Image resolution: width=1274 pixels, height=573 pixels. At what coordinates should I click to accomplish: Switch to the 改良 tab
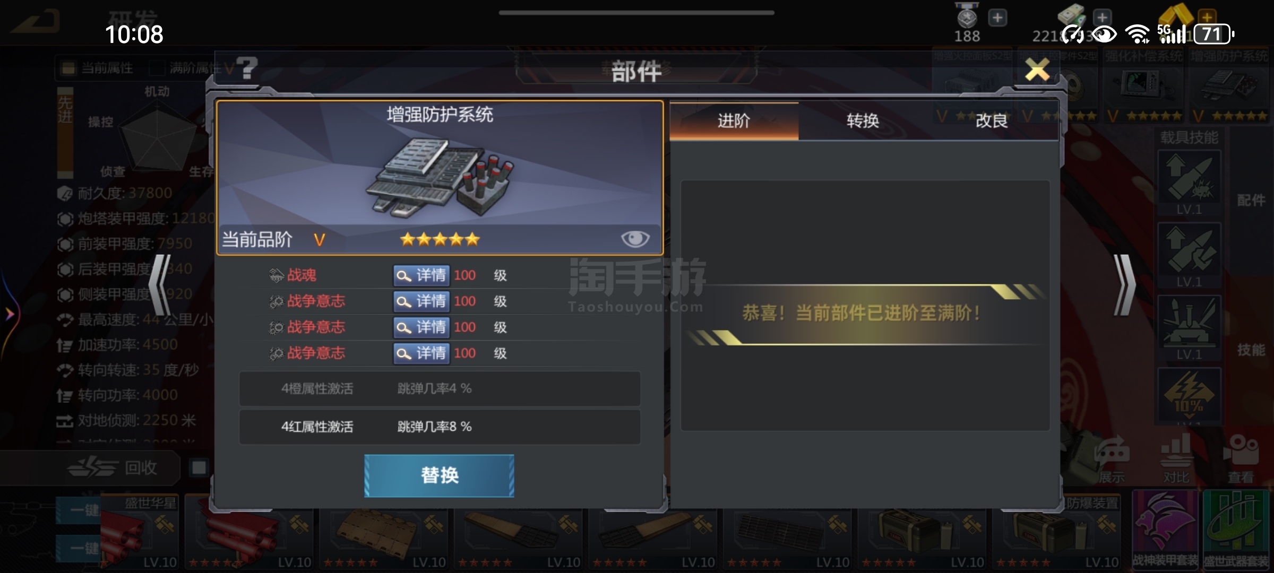click(x=992, y=121)
